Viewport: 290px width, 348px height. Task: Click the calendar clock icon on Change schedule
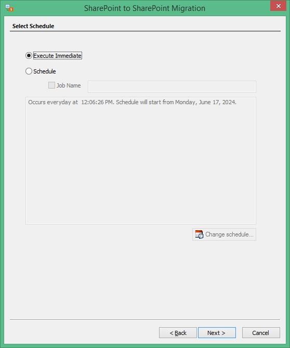[199, 234]
